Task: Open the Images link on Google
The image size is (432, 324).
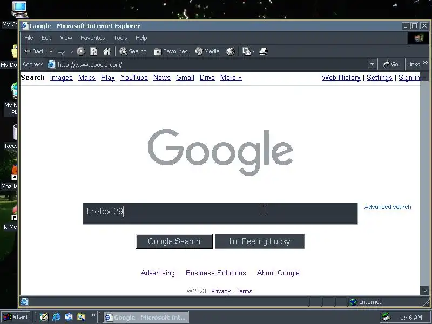Action: point(62,78)
